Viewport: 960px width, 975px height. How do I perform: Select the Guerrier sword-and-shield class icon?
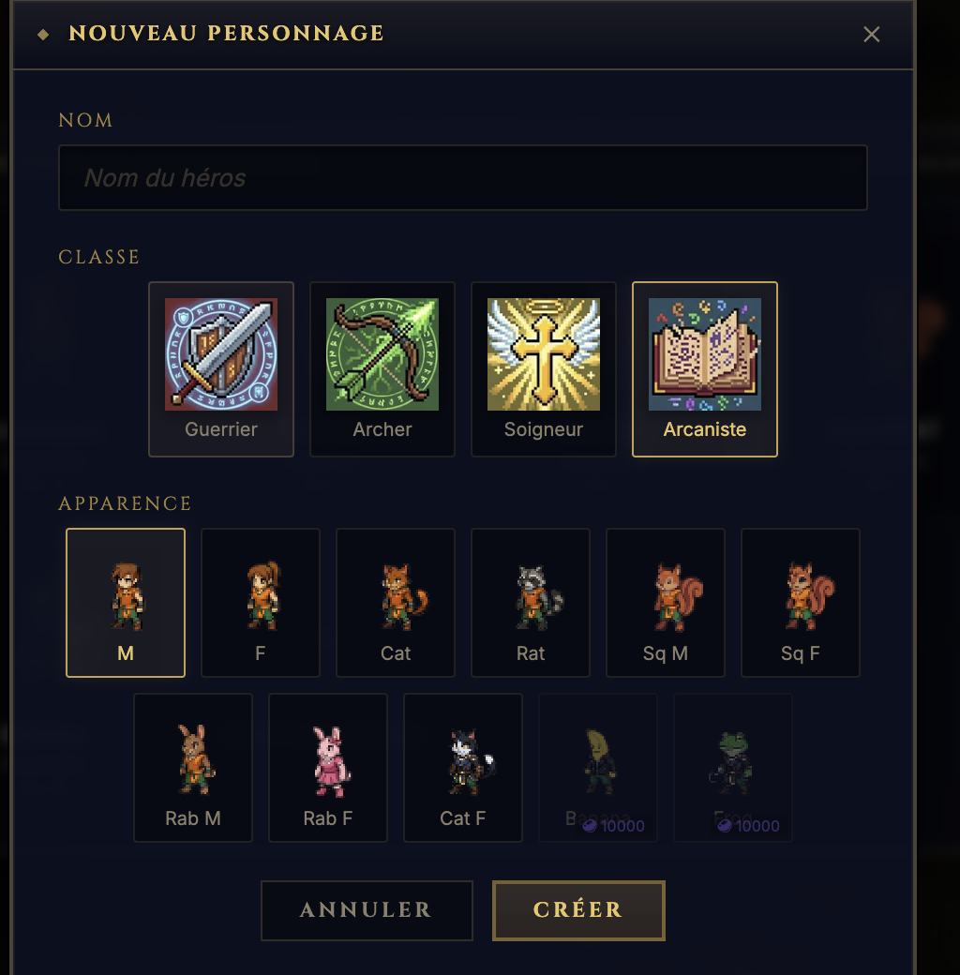[x=221, y=355]
